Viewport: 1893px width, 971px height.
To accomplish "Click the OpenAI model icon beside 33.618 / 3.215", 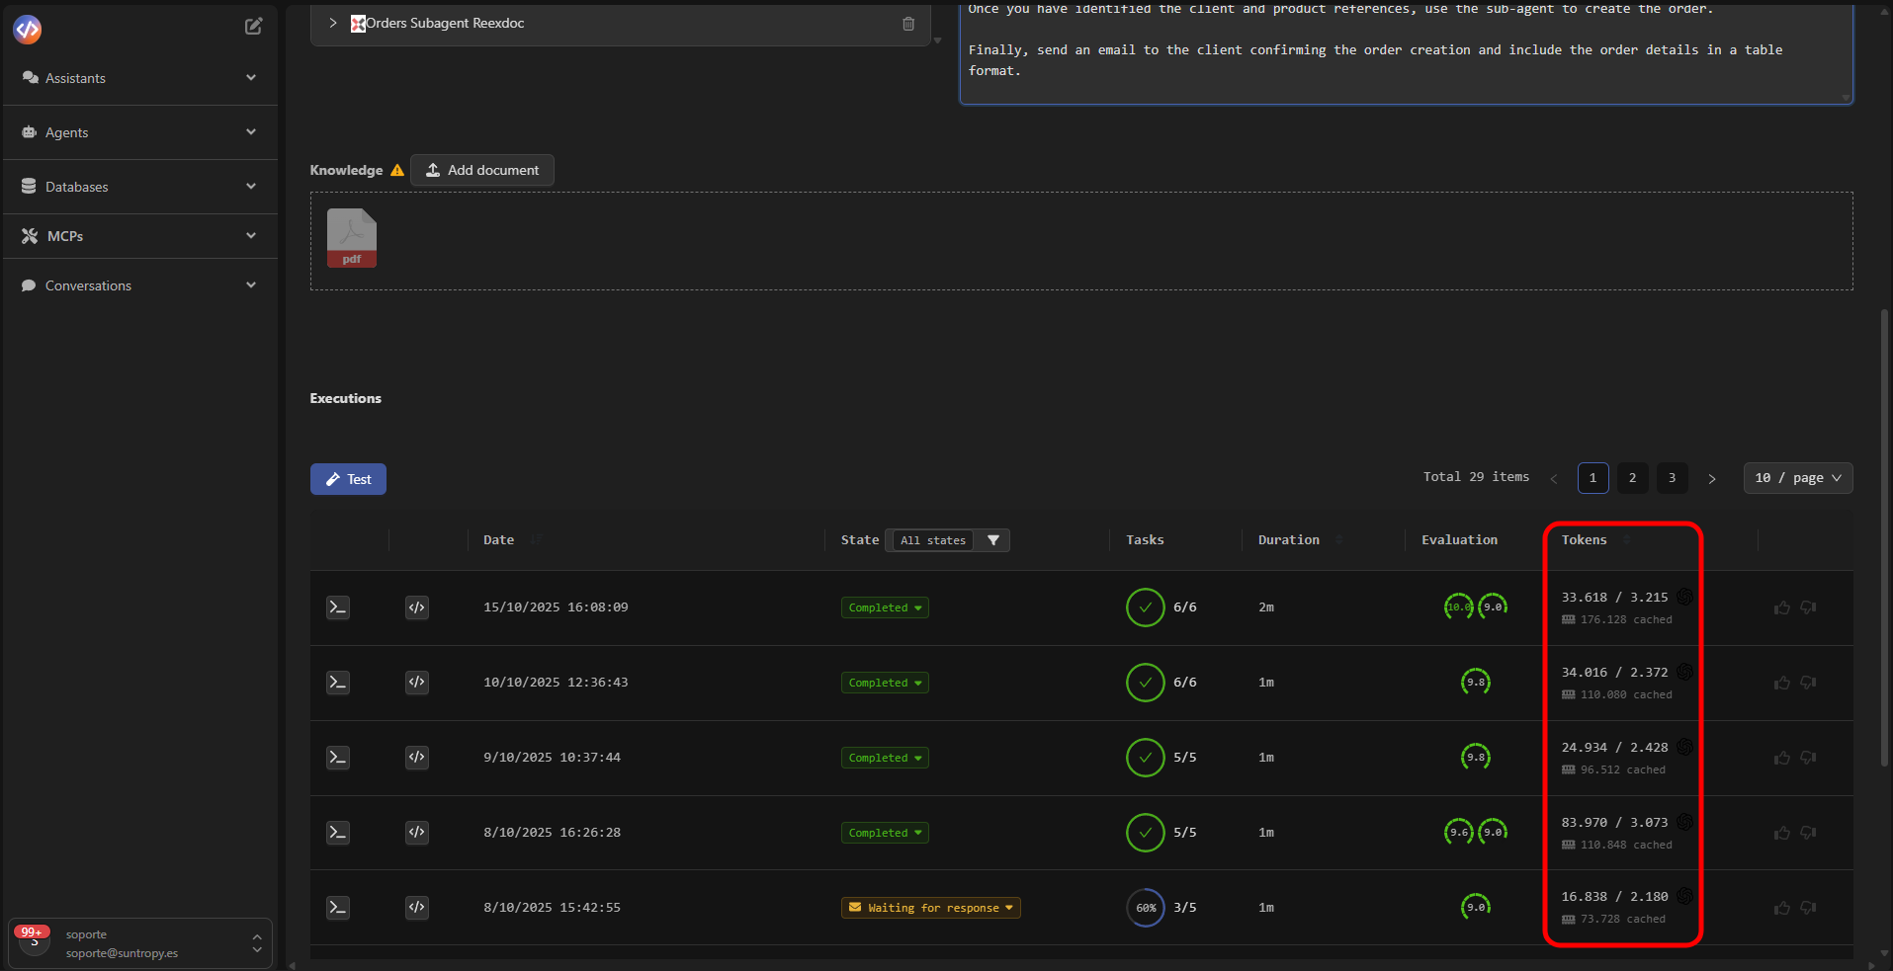I will coord(1684,597).
